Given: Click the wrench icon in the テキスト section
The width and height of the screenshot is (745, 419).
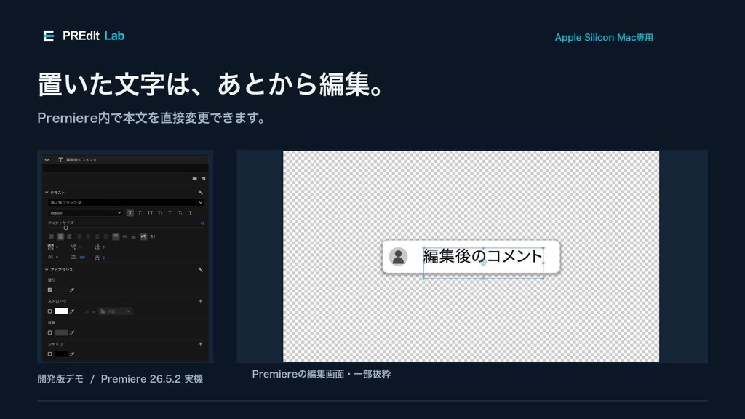Looking at the screenshot, I should (x=201, y=192).
